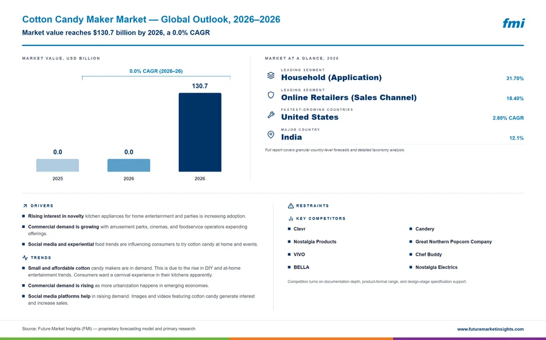Click the 0.0 value above the 2025 bar
Image resolution: width=546 pixels, height=340 pixels.
tap(58, 153)
